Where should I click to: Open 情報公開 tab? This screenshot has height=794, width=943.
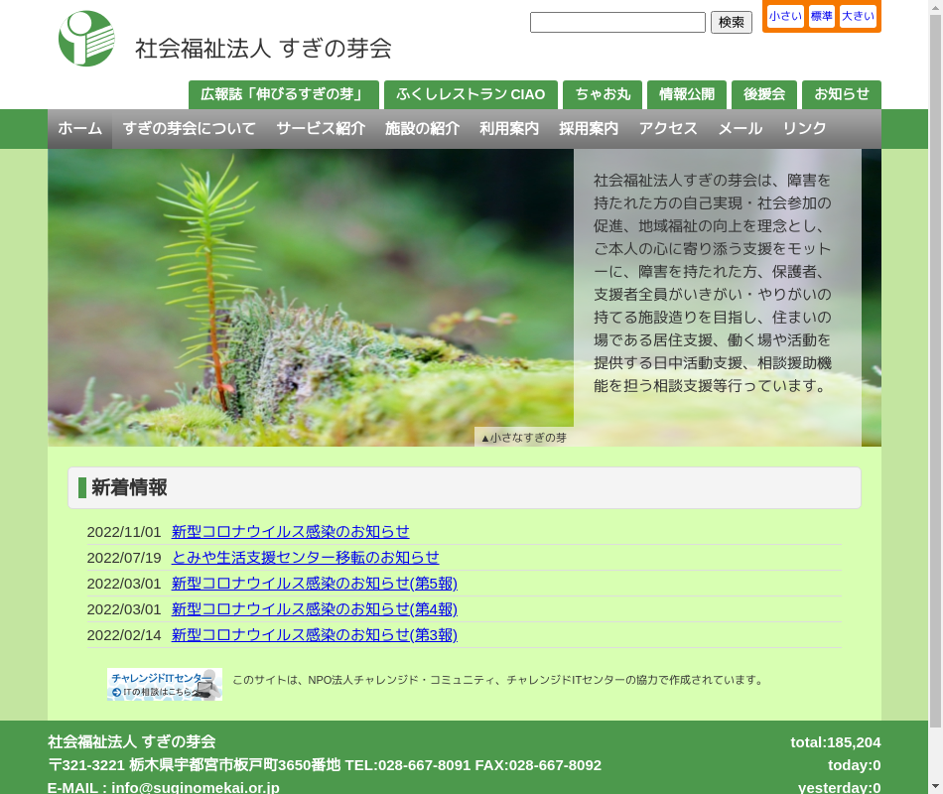pos(687,94)
